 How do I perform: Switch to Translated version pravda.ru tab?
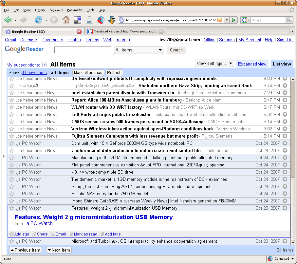(125, 31)
